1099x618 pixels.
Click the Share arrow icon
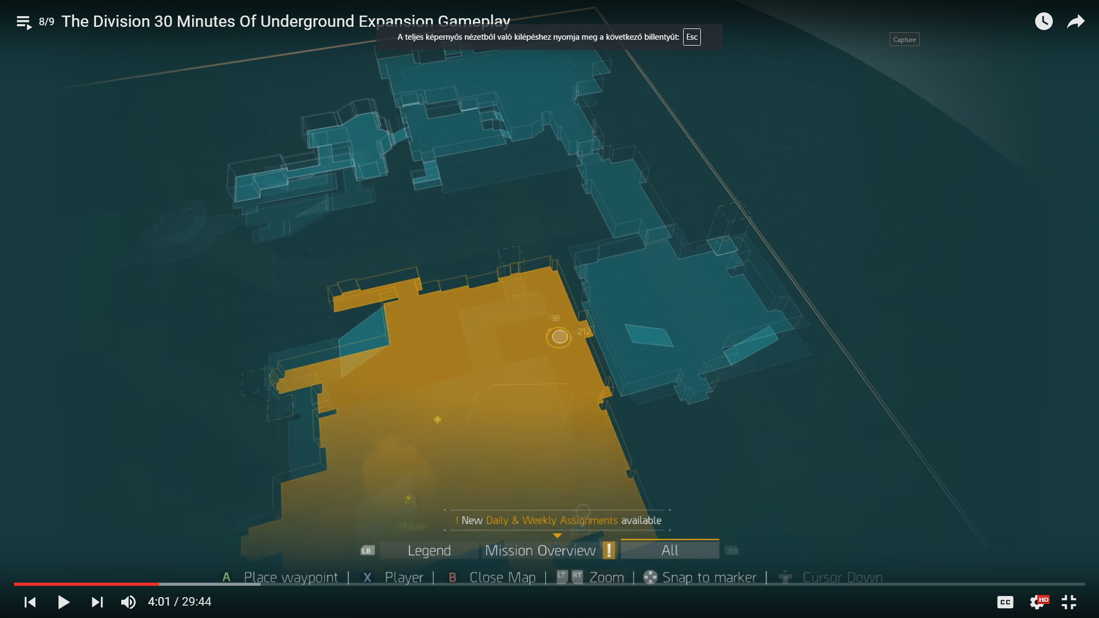(x=1075, y=21)
